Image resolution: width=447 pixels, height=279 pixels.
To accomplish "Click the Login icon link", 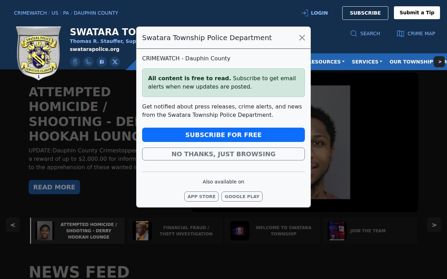I will pos(315,13).
